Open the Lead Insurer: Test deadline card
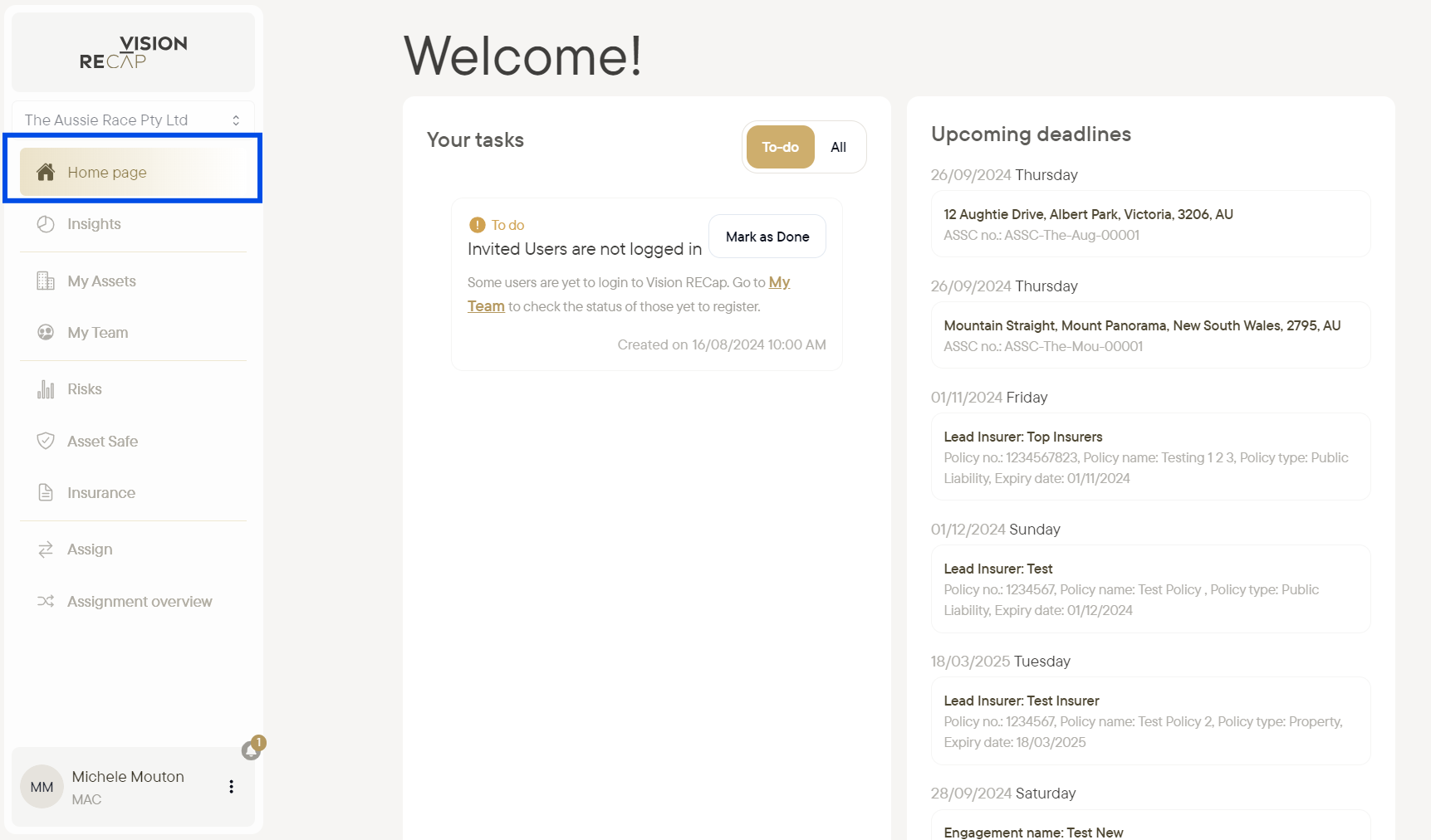This screenshot has width=1431, height=840. coord(1150,588)
